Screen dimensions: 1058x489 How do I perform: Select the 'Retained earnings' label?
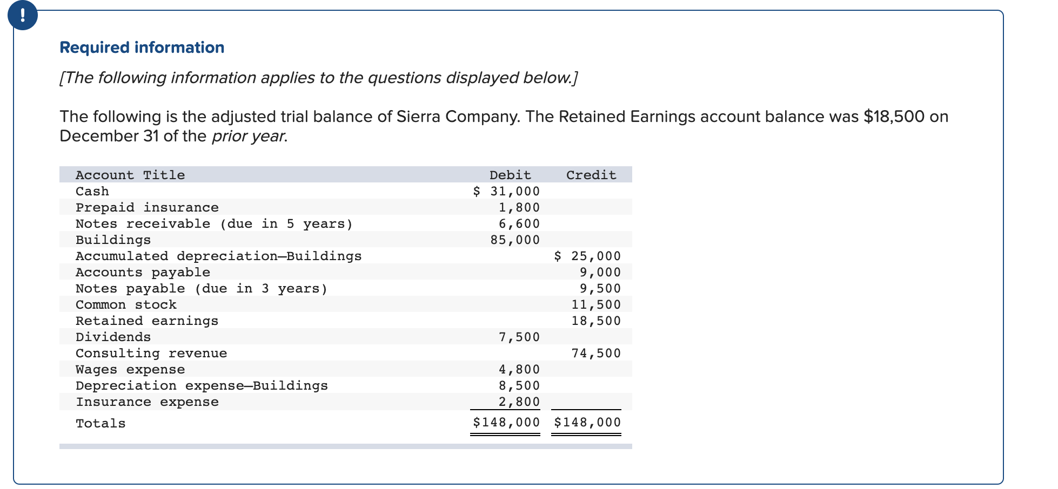coord(147,321)
